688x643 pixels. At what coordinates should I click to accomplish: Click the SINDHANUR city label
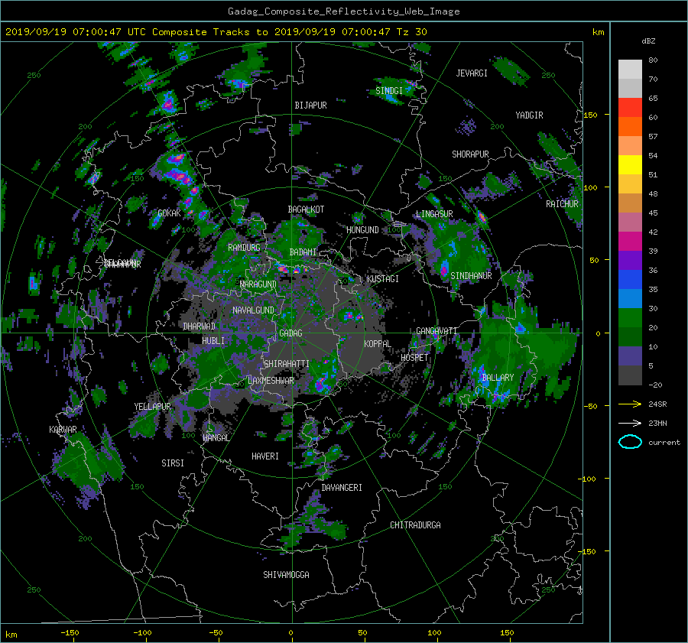coord(471,276)
